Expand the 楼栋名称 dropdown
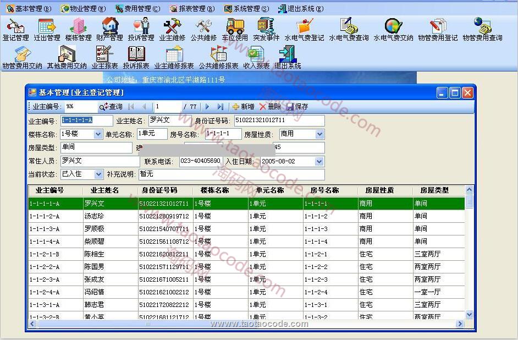 pyautogui.click(x=98, y=134)
